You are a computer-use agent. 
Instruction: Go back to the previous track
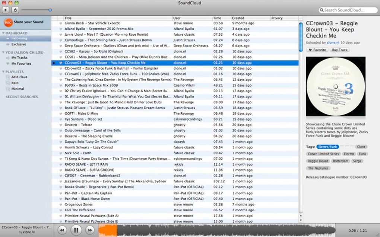click(x=62, y=230)
